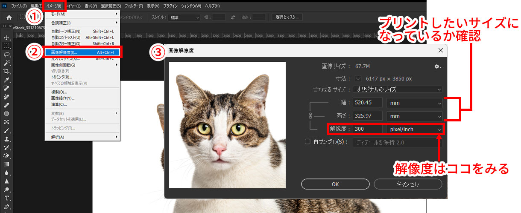Expand the 解析(A) submenu
This screenshot has width=521, height=213.
(83, 137)
